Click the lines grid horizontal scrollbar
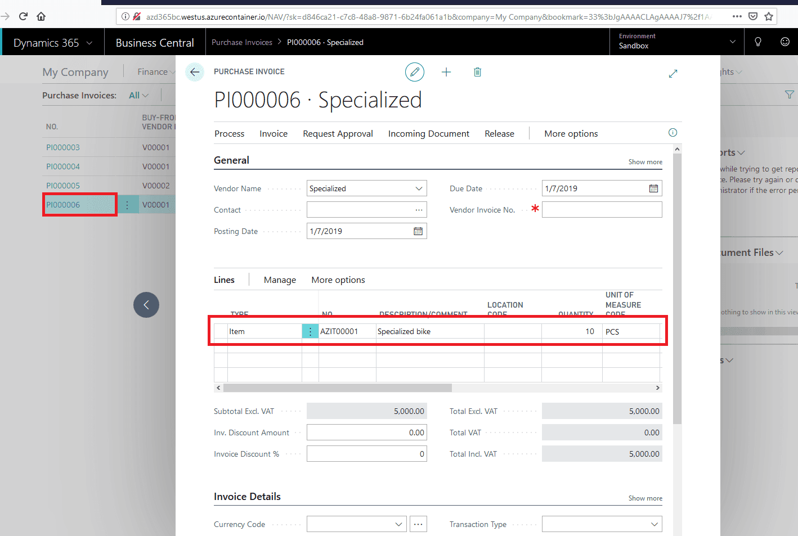Screen dimensions: 798x536 (x=338, y=388)
